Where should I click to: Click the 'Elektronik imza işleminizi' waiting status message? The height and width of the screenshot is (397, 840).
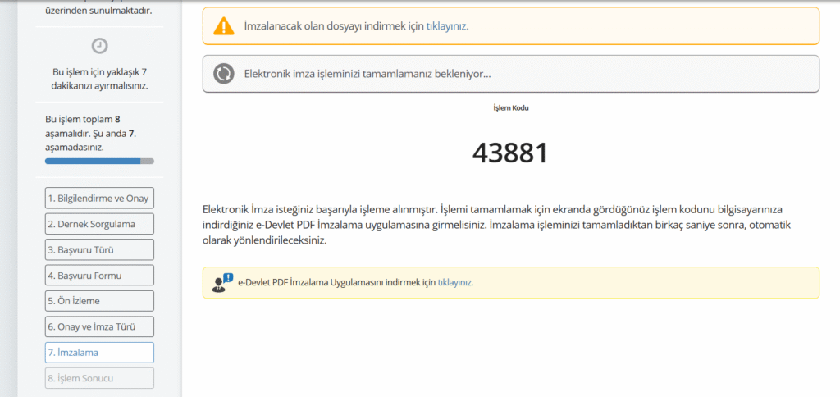pos(367,74)
